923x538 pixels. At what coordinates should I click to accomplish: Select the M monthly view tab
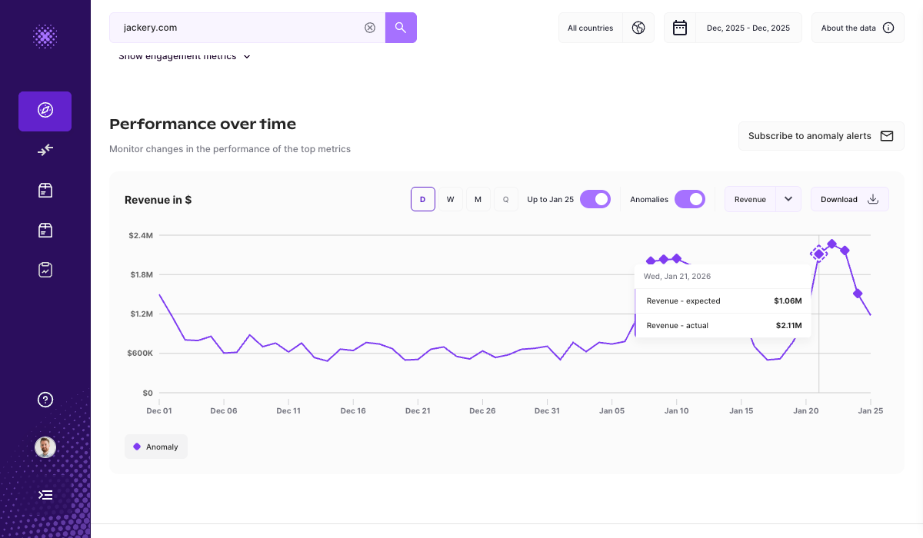point(478,198)
